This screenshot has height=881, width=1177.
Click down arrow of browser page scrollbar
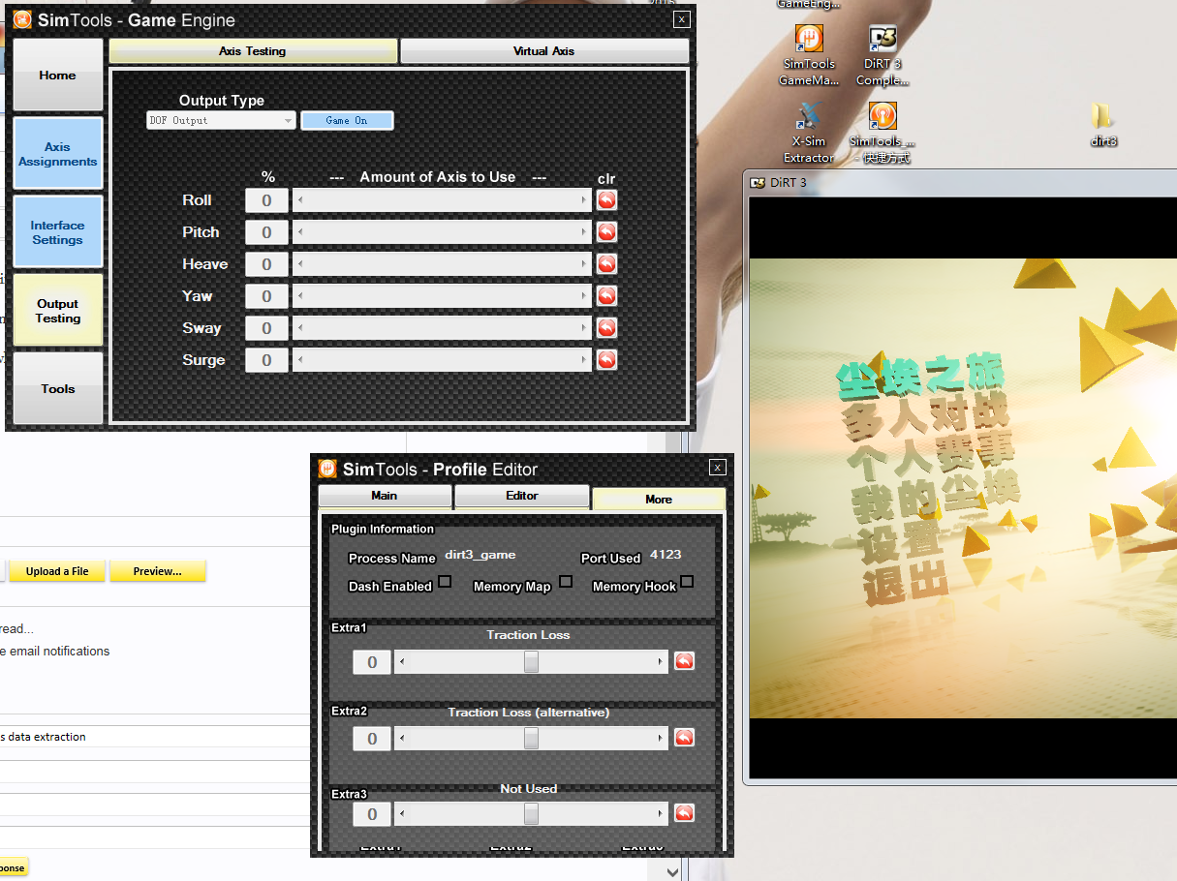click(673, 871)
